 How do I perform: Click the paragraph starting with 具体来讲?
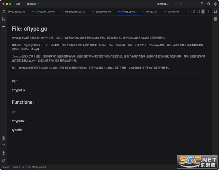point(108,47)
